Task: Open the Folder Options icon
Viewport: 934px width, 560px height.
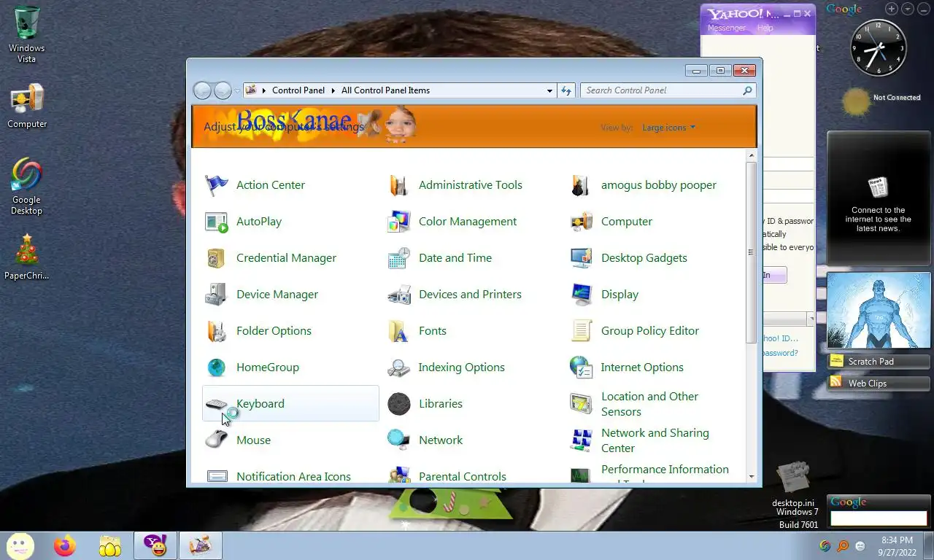Action: pyautogui.click(x=216, y=331)
